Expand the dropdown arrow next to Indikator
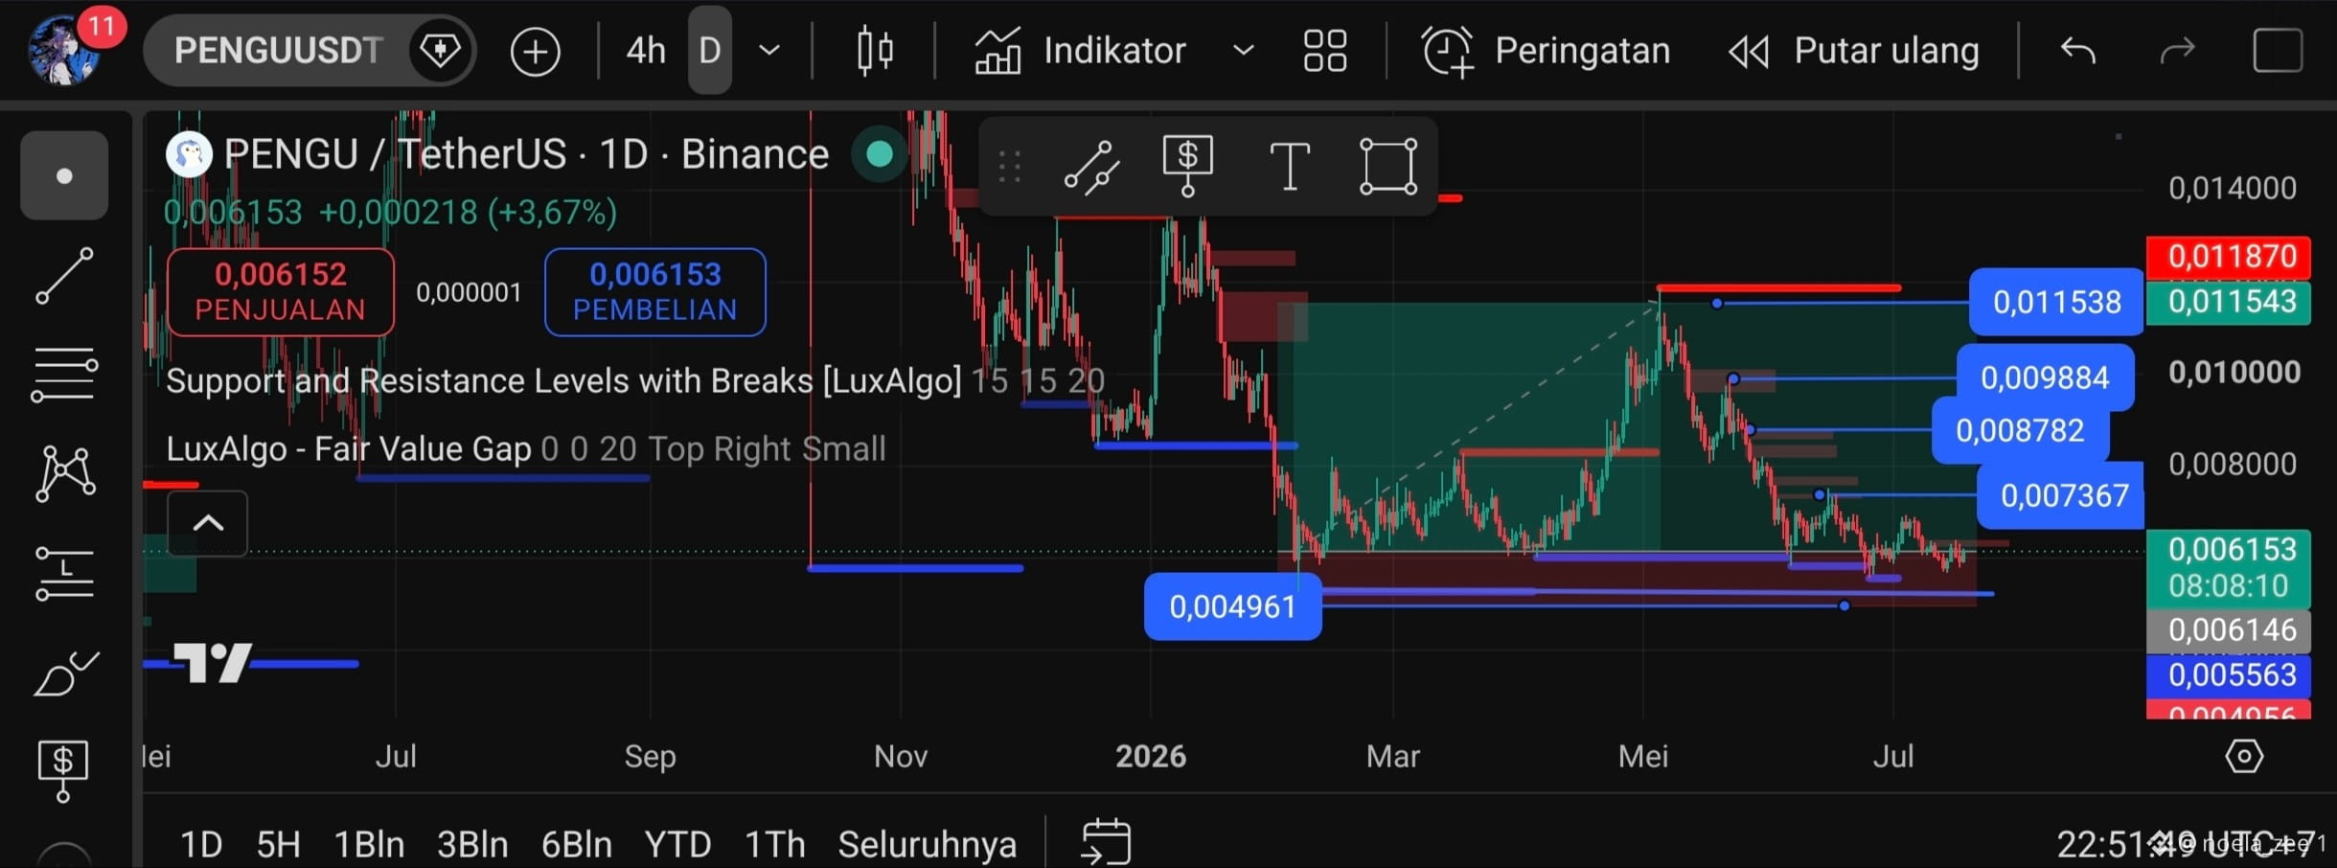 click(x=1243, y=50)
